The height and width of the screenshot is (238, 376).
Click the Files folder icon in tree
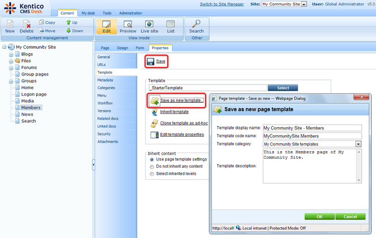(18, 61)
